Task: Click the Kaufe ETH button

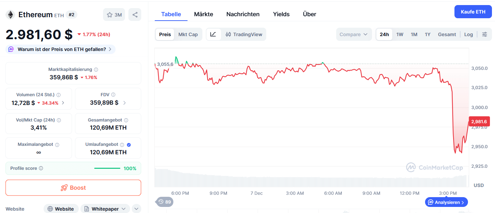Action: click(473, 11)
